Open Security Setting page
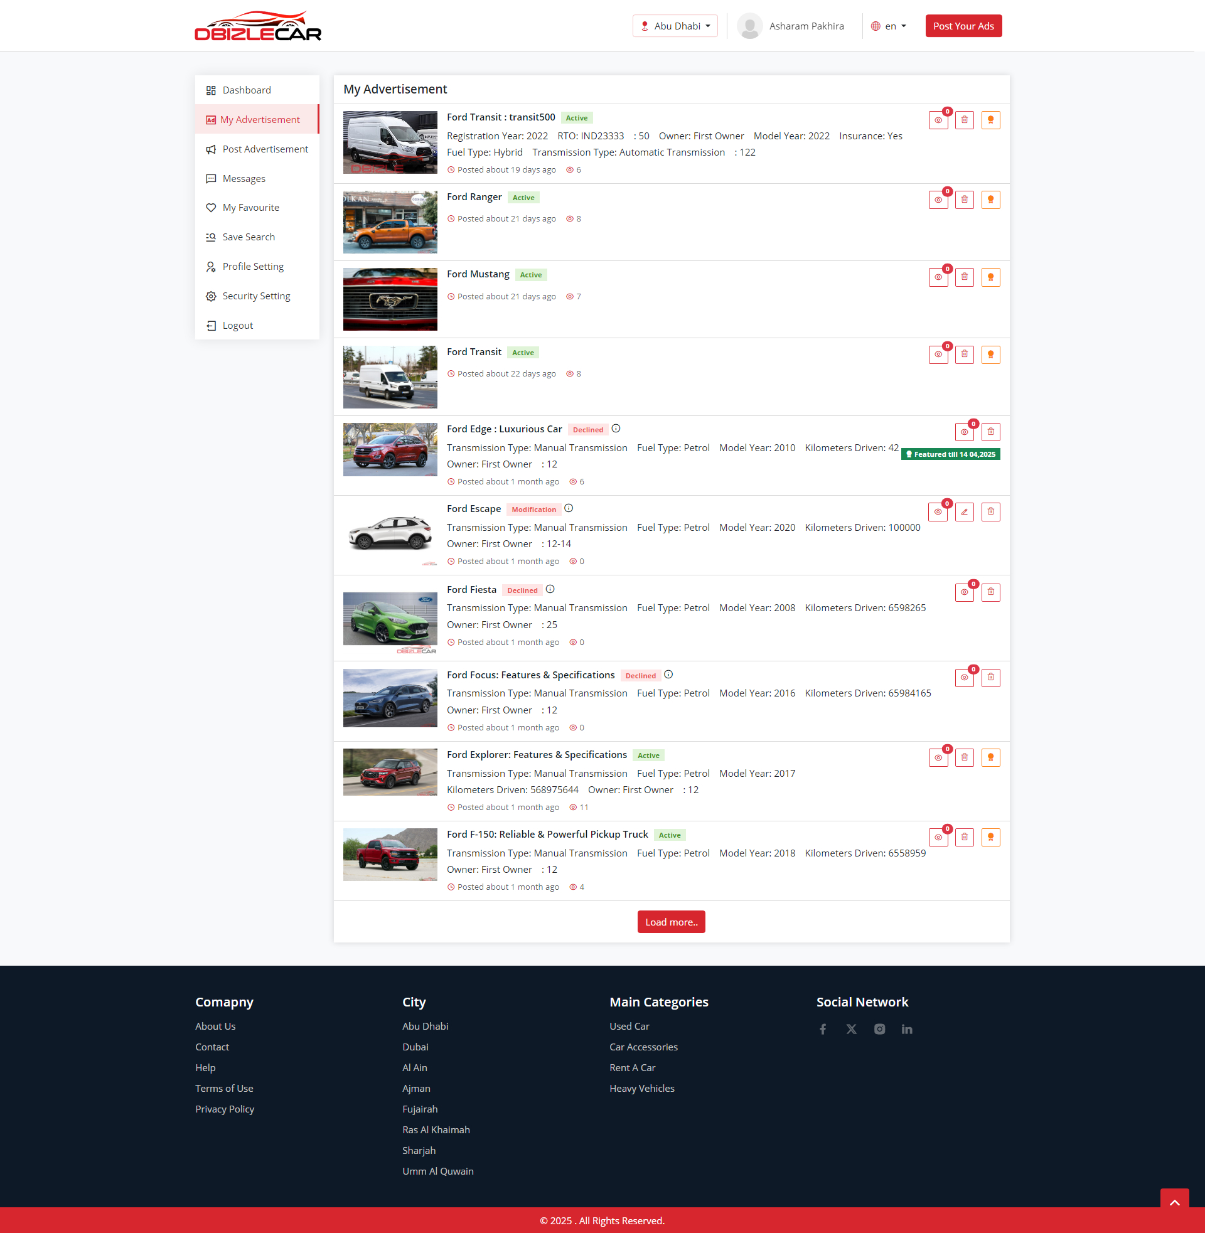1205x1233 pixels. pyautogui.click(x=257, y=296)
